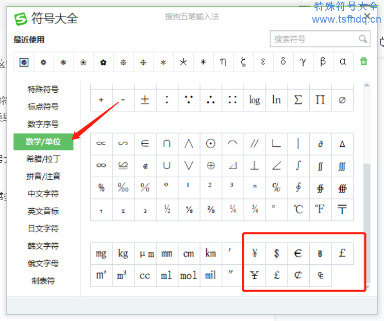Viewport: 384px width, 321px height.
Task: Insert the recent ξ symbol
Action: 243,62
